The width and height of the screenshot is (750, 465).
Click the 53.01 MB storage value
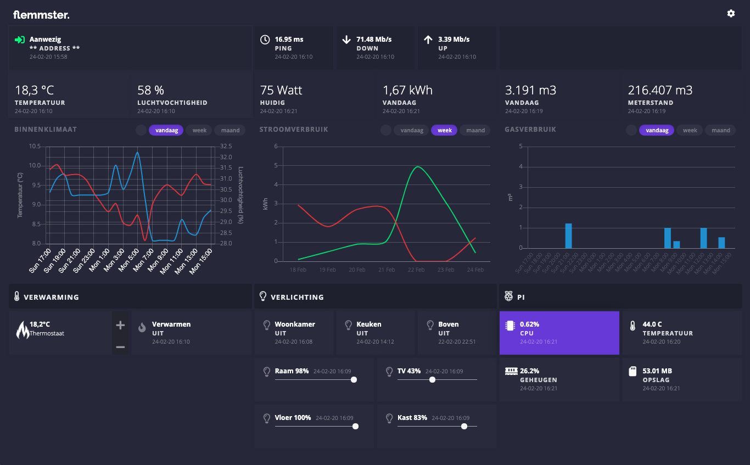pyautogui.click(x=657, y=371)
